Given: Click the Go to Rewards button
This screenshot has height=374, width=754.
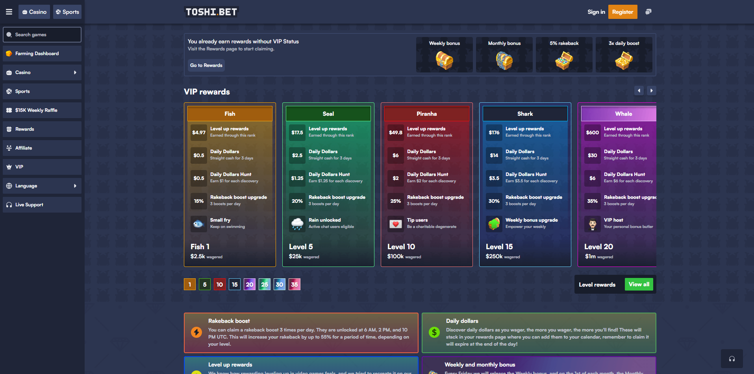Looking at the screenshot, I should 206,65.
